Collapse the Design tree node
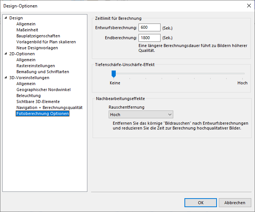Viewport: 255px width, 212px height. pyautogui.click(x=6, y=18)
